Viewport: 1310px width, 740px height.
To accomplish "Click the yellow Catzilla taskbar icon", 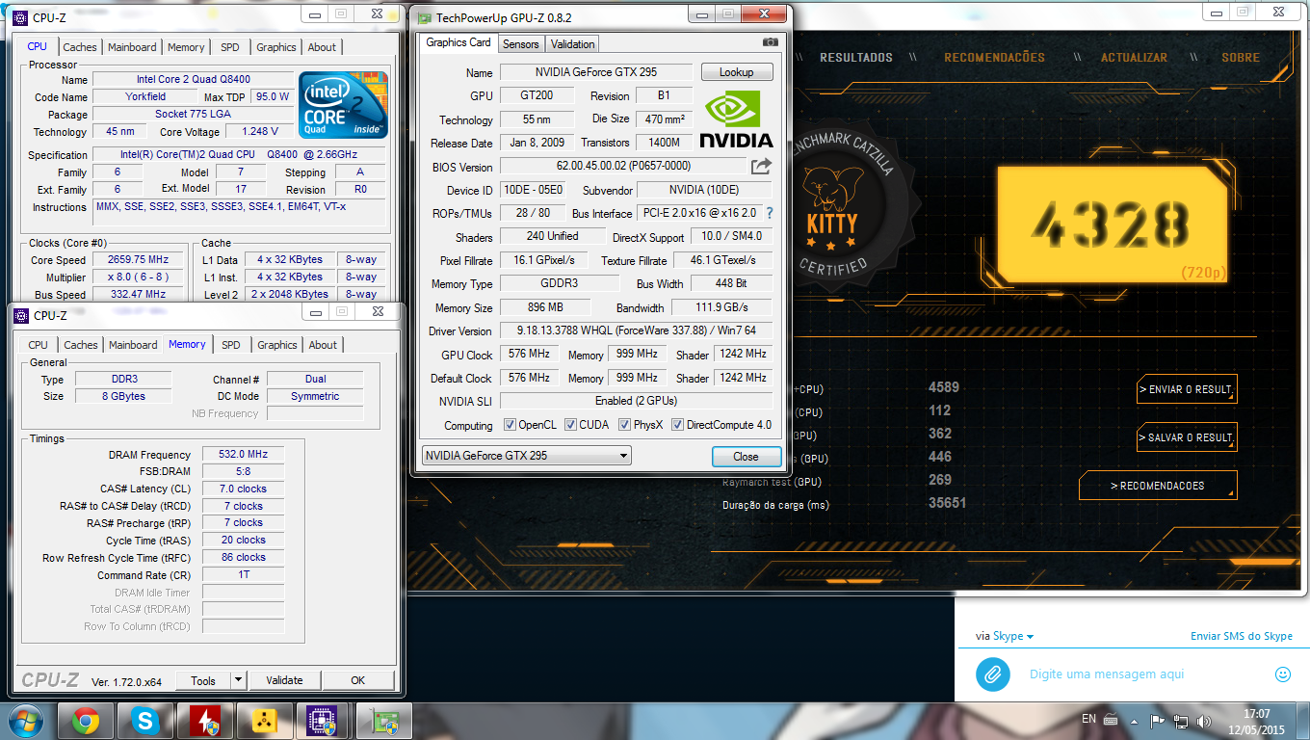I will coord(265,720).
